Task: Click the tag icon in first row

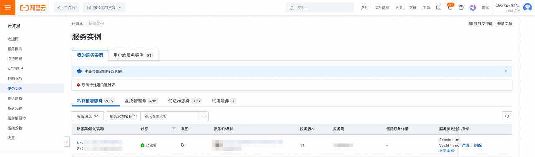Action: point(182,145)
